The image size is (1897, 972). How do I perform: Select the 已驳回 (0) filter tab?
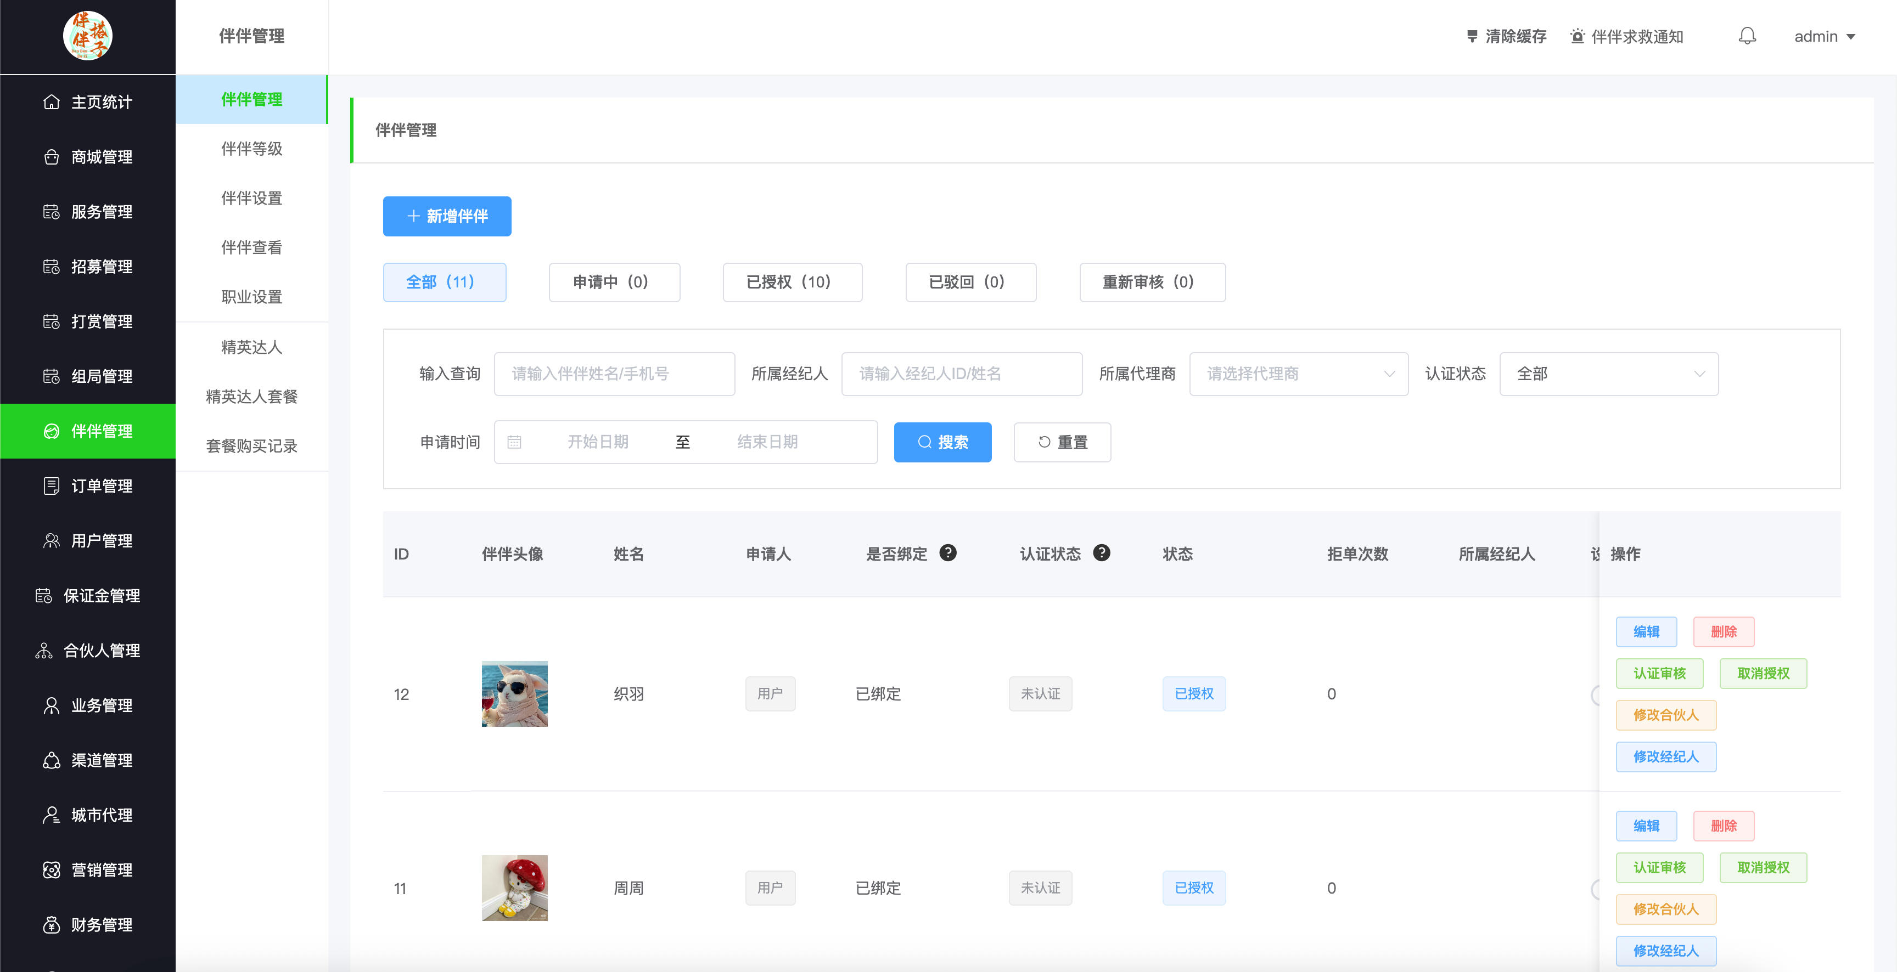point(970,282)
